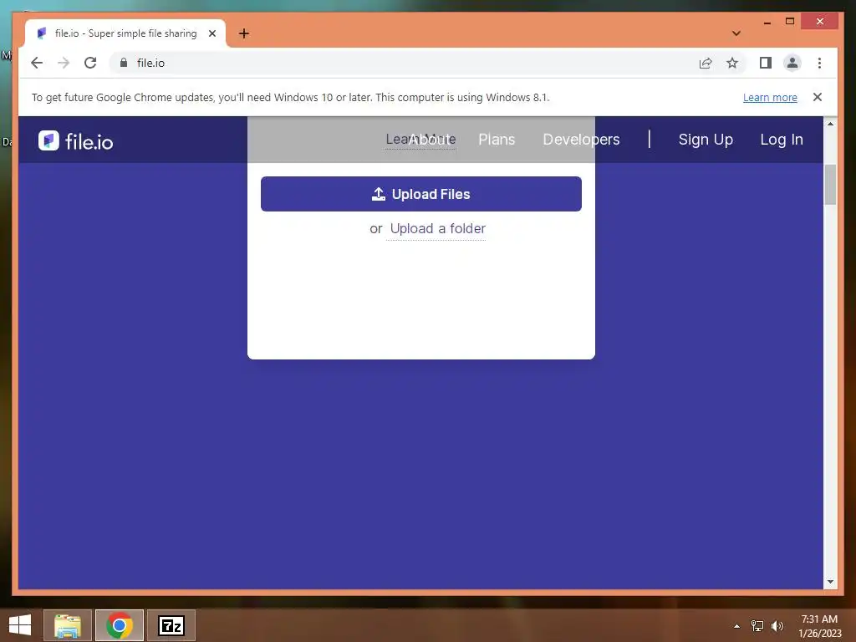This screenshot has width=856, height=642.
Task: Close the file.io tab
Action: (x=212, y=33)
